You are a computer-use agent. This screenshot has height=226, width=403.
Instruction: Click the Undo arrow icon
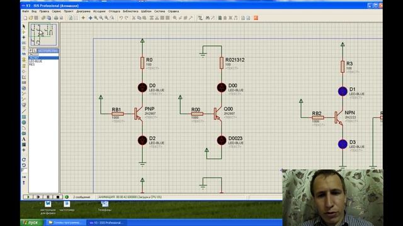pyautogui.click(x=121, y=18)
